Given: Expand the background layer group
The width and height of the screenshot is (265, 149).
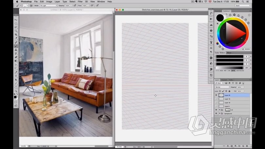Looking at the screenshot, I should [x=219, y=113].
